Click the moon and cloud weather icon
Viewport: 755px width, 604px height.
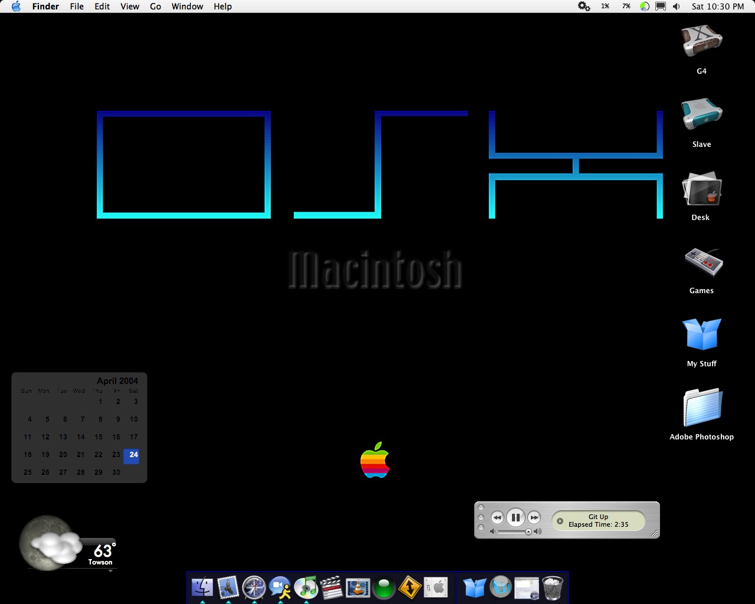pyautogui.click(x=50, y=544)
